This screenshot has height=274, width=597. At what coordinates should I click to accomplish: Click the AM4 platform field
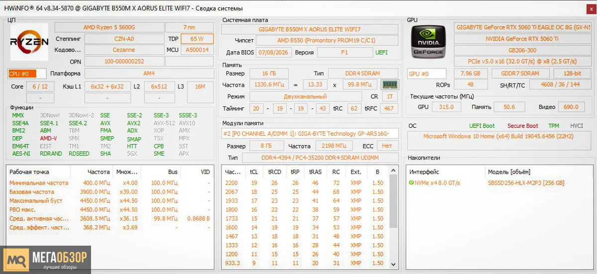click(149, 74)
